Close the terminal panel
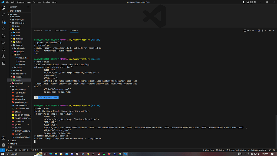Screen dimensions: 277x156 274,31
